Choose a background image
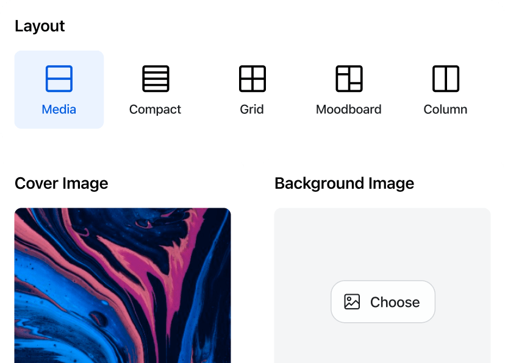Image resolution: width=505 pixels, height=363 pixels. pyautogui.click(x=382, y=301)
